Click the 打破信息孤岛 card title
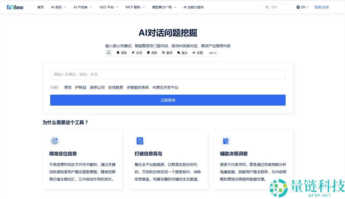The image size is (345, 199). (x=148, y=154)
